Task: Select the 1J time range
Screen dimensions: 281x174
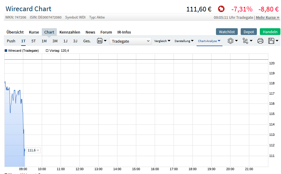Action: click(65, 41)
